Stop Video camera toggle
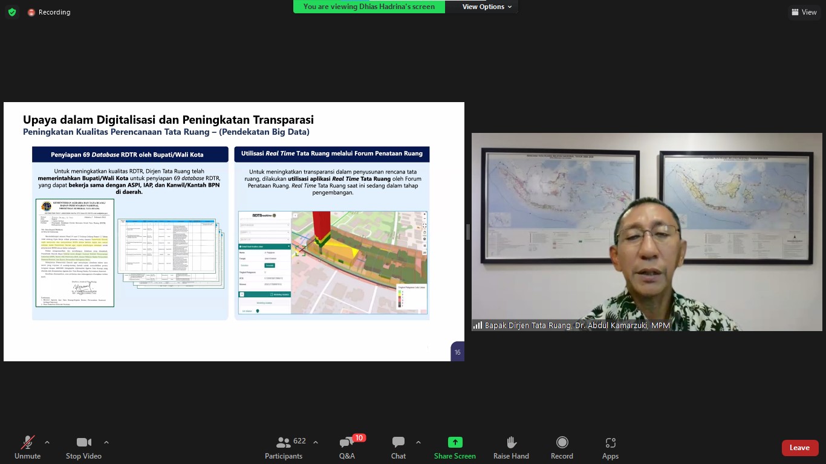Screen dimensions: 826x464 pyautogui.click(x=83, y=447)
